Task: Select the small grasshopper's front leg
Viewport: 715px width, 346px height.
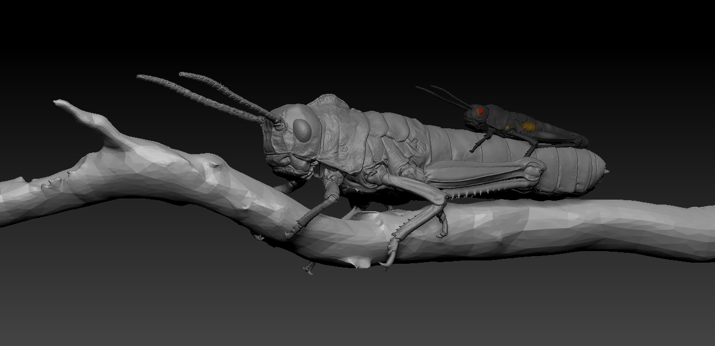Action: 479,143
